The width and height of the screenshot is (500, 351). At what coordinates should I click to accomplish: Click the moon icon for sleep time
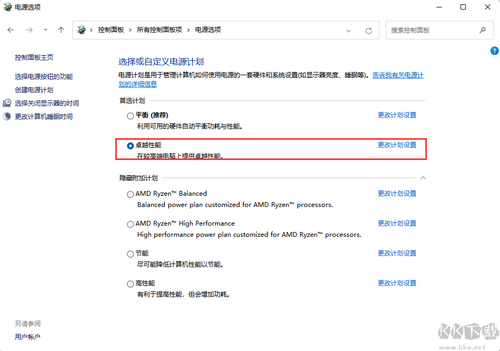7,116
